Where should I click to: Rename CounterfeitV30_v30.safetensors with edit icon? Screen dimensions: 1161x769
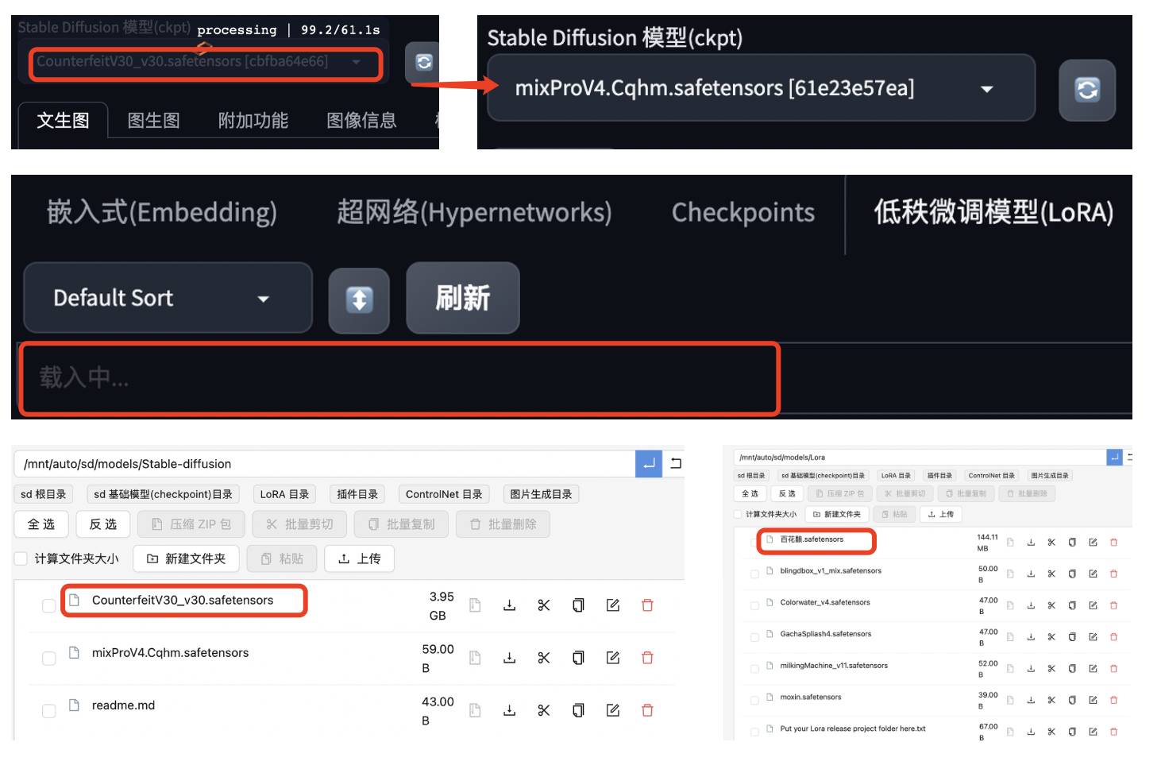point(613,605)
